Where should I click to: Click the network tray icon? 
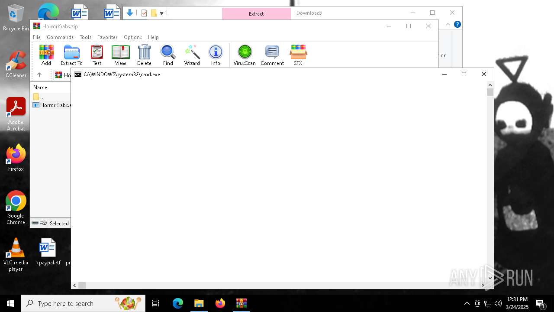pos(488,303)
